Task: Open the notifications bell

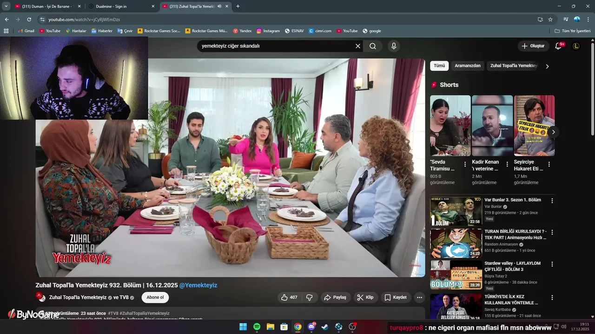Action: click(x=559, y=46)
